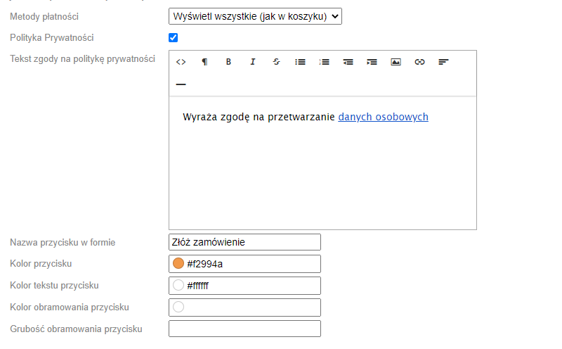Viewport: 562px width, 349px height.
Task: Pick the orange Kolor przycisku swatch
Action: coord(178,264)
